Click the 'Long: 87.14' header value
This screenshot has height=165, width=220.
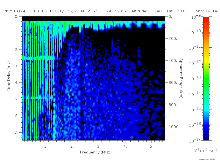coord(205,11)
